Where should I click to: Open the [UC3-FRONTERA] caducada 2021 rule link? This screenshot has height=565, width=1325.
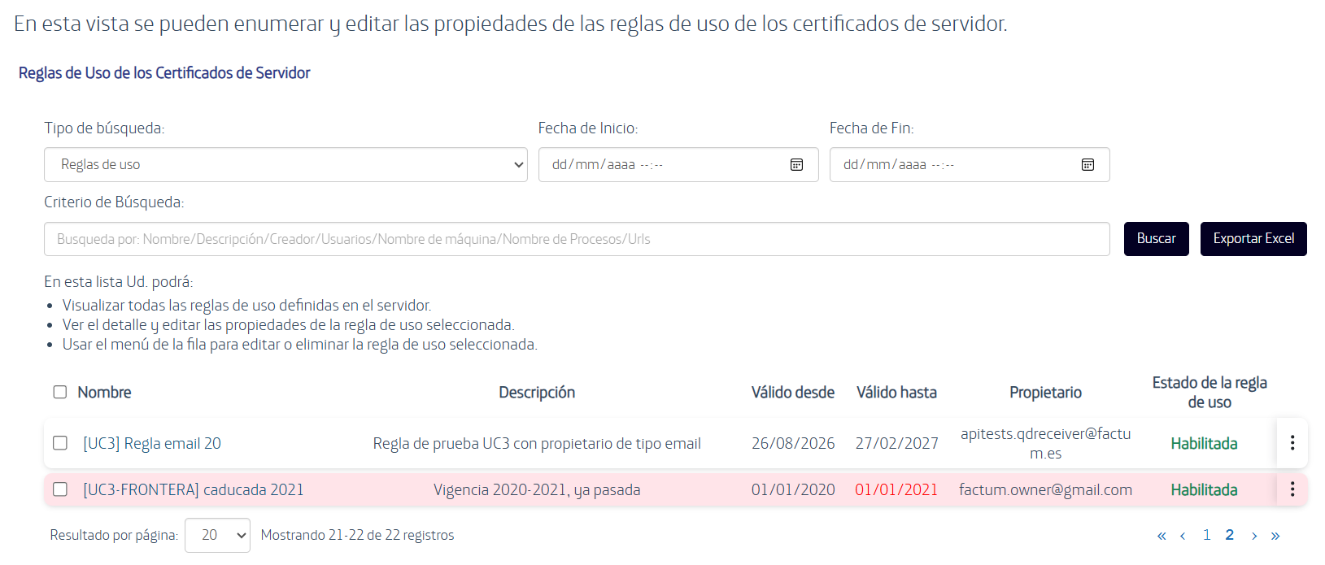(x=194, y=489)
